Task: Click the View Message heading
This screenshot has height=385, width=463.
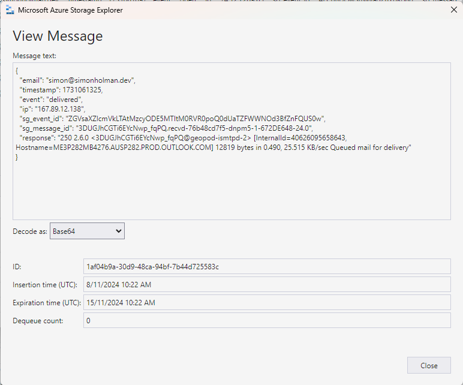Action: tap(58, 36)
